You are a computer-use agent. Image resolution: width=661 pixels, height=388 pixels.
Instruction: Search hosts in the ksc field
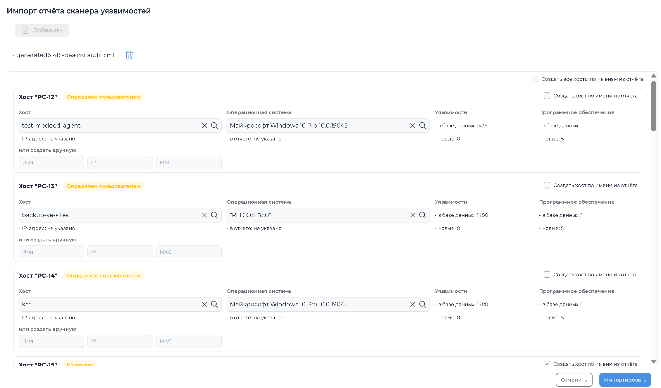[214, 304]
